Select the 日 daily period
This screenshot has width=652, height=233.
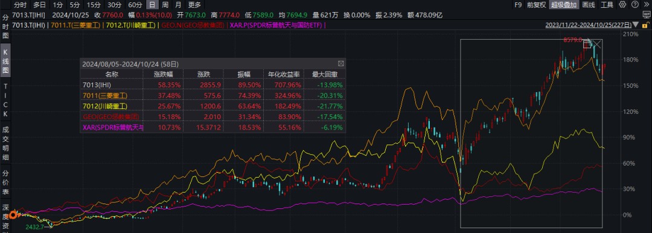(153, 5)
